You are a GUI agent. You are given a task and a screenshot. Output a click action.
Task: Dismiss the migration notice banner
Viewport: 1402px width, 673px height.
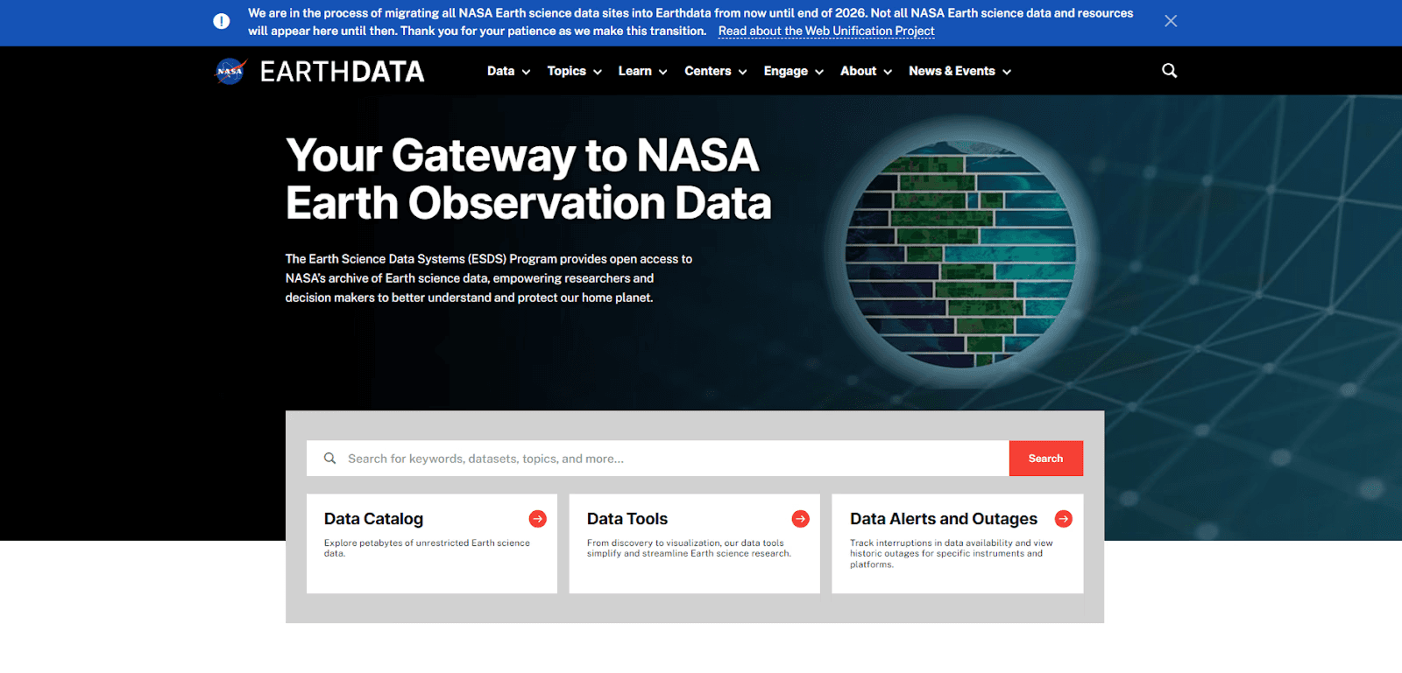[1171, 21]
